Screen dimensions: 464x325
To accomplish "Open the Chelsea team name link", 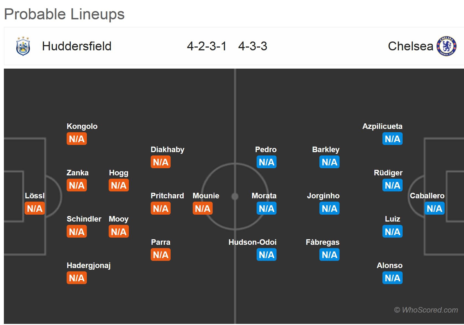I will pos(410,46).
